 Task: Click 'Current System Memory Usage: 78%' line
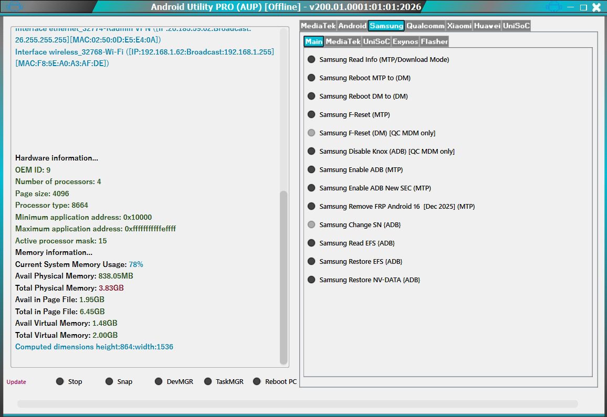pos(79,264)
